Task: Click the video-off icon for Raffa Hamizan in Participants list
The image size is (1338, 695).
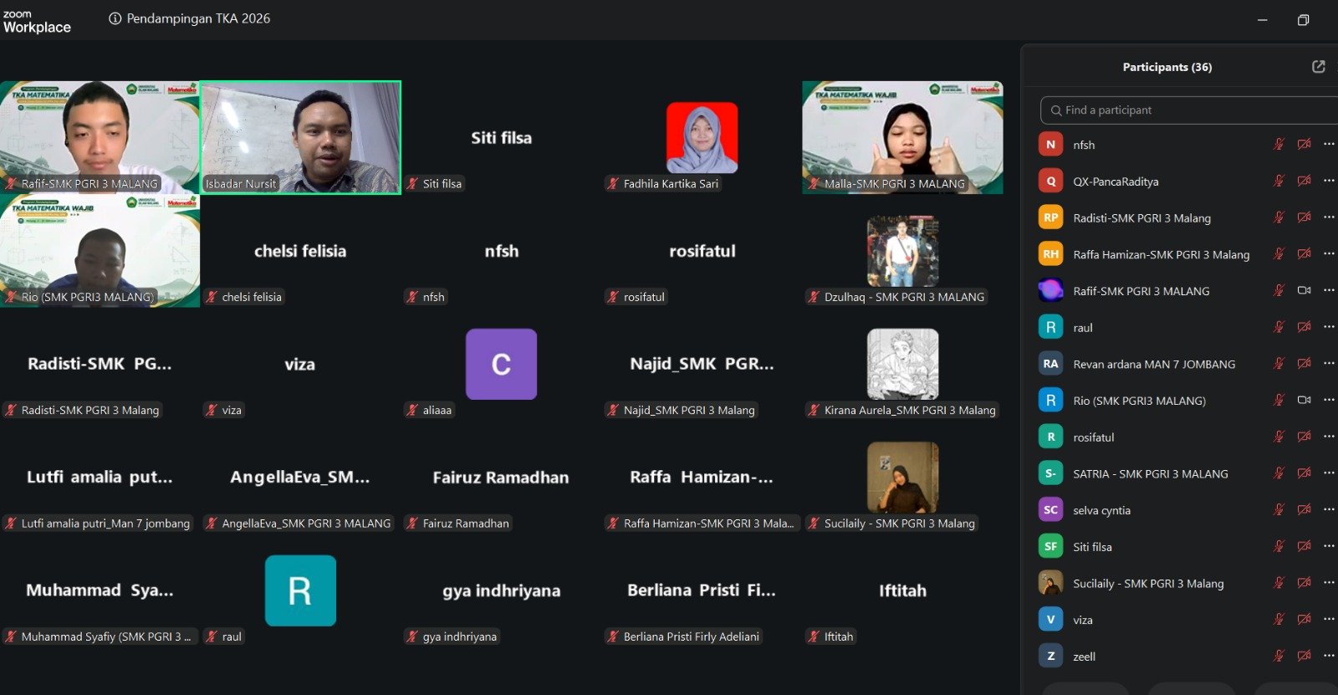Action: (x=1304, y=253)
